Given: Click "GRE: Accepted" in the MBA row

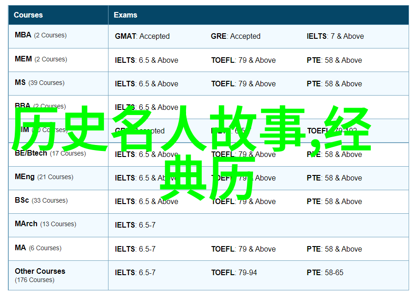Looking at the screenshot, I should (x=235, y=36).
